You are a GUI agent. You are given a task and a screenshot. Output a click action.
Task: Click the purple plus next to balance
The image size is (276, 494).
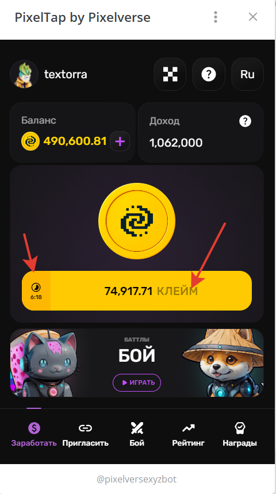point(120,141)
